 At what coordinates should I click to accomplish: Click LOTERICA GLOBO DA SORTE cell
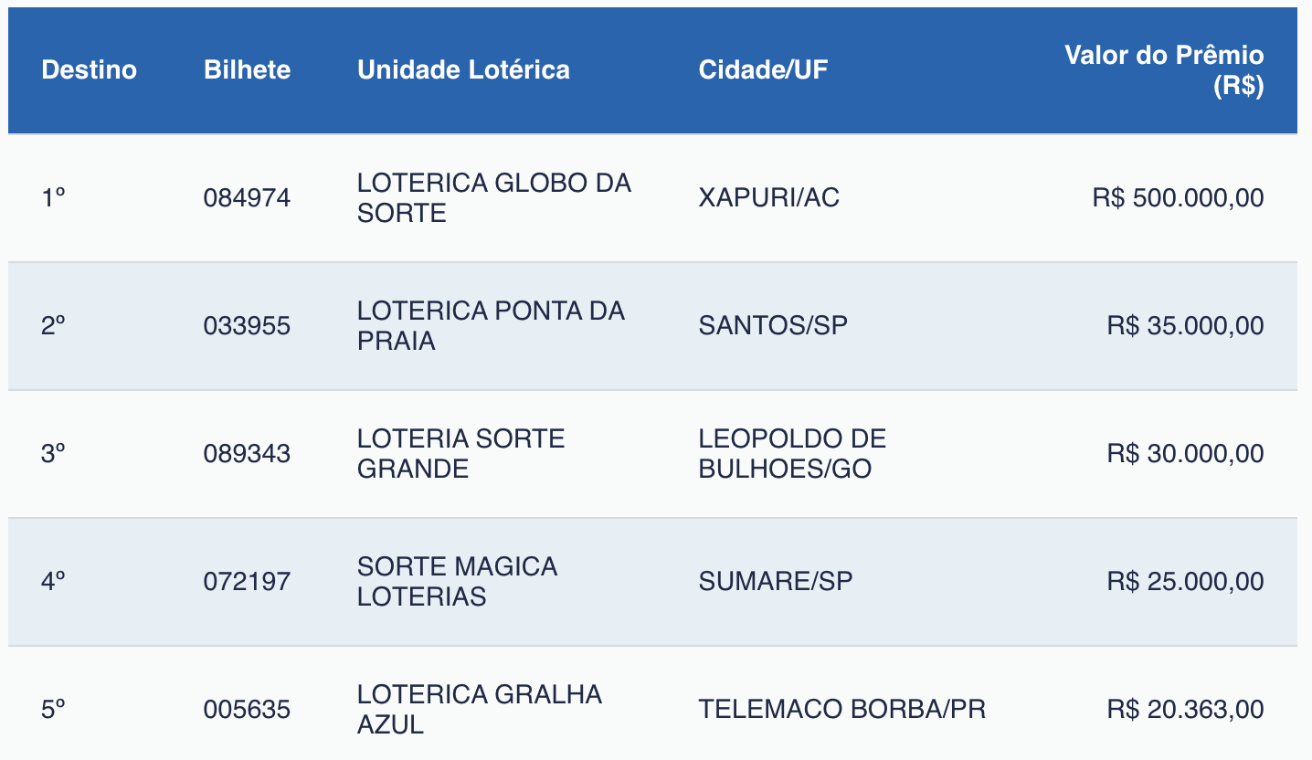[493, 198]
